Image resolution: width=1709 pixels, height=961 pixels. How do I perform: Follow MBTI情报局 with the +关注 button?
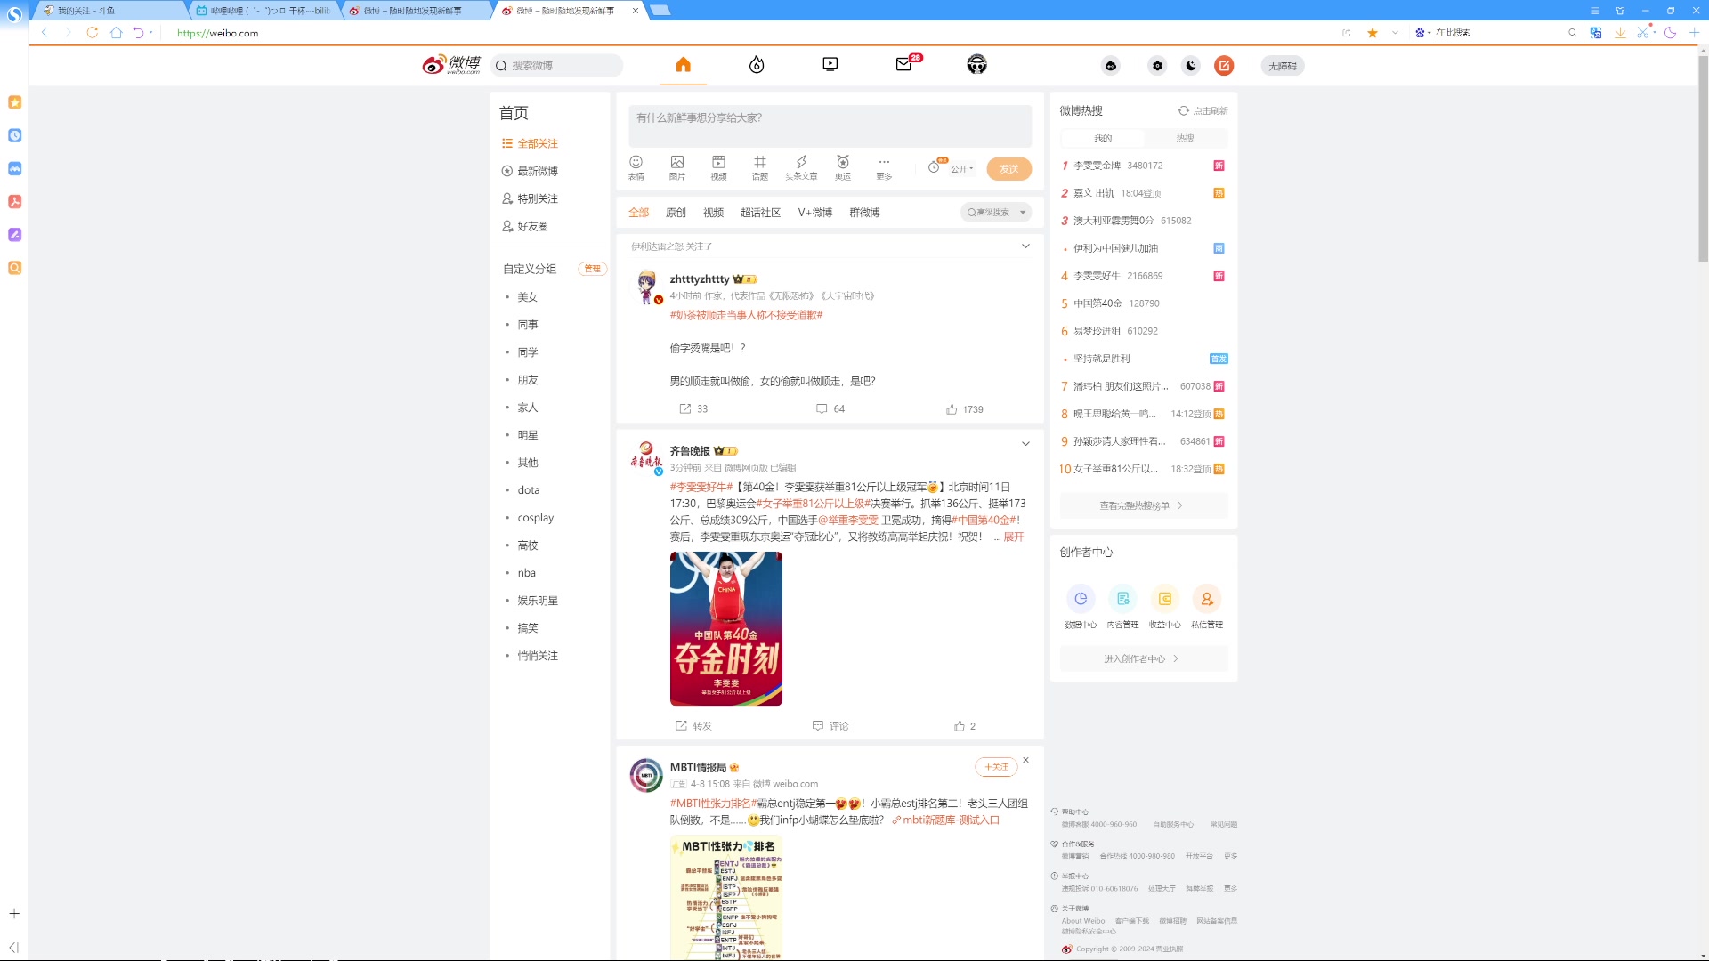(x=996, y=766)
